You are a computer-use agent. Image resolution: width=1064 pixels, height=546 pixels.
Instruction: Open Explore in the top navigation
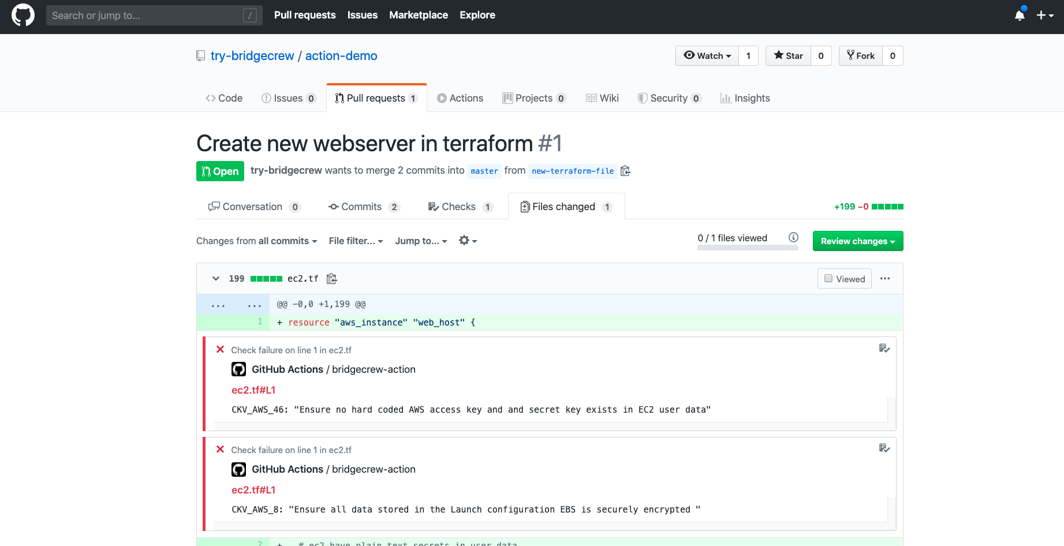pyautogui.click(x=477, y=15)
